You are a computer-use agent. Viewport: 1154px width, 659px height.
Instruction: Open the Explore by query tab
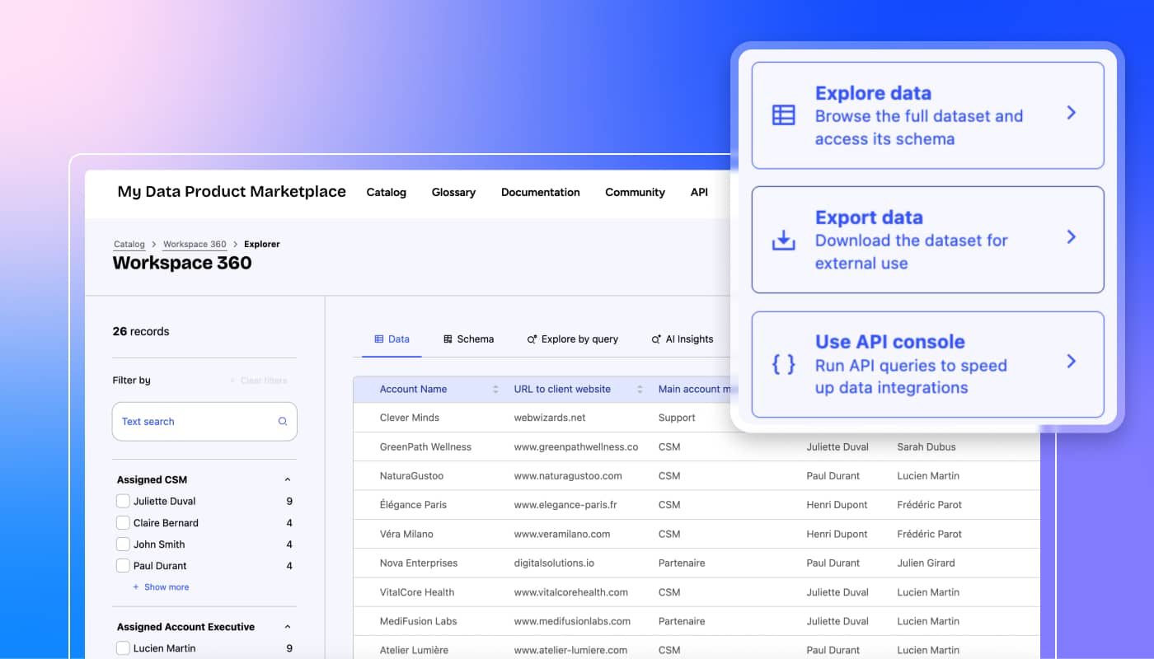pyautogui.click(x=572, y=339)
